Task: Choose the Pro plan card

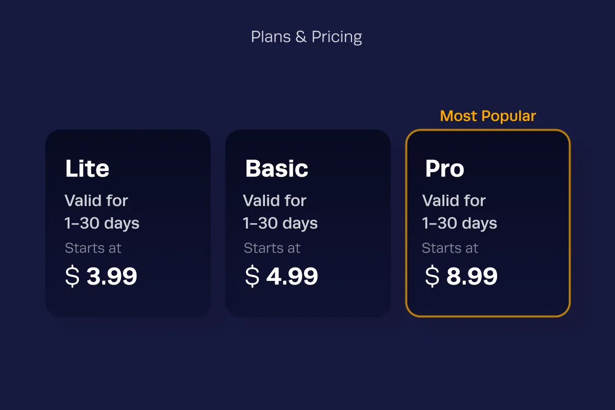Action: 488,223
